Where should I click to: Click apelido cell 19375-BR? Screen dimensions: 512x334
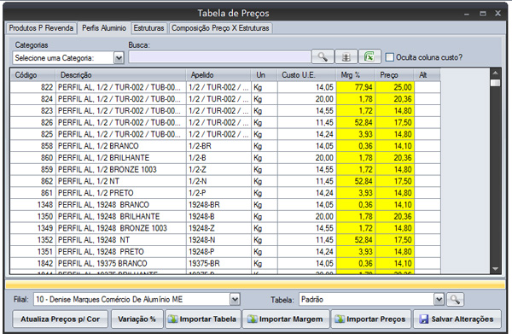point(218,263)
